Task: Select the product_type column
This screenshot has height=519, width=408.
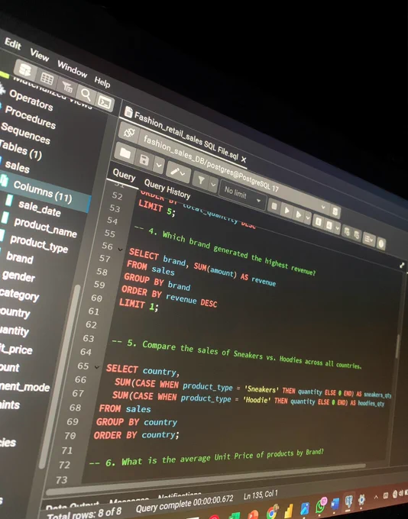Action: [x=39, y=244]
